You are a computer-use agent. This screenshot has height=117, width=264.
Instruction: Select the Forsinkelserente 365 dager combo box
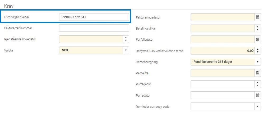[226, 62]
